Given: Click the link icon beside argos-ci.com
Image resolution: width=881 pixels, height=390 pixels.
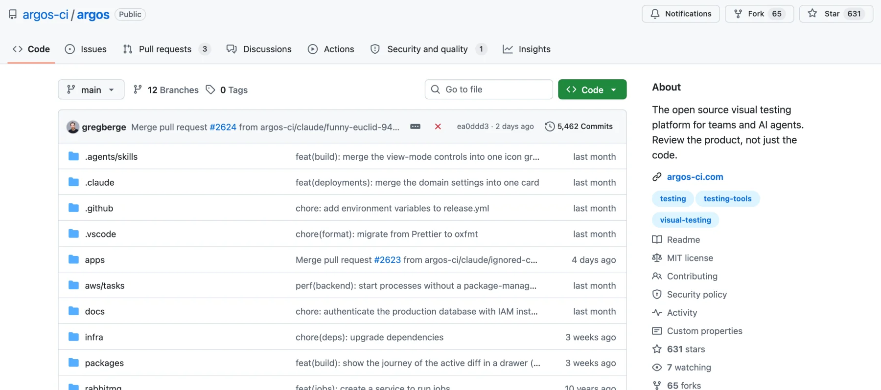Looking at the screenshot, I should [x=657, y=177].
